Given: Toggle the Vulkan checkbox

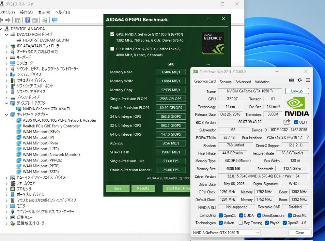Looking at the screenshot, I should point(221,223).
